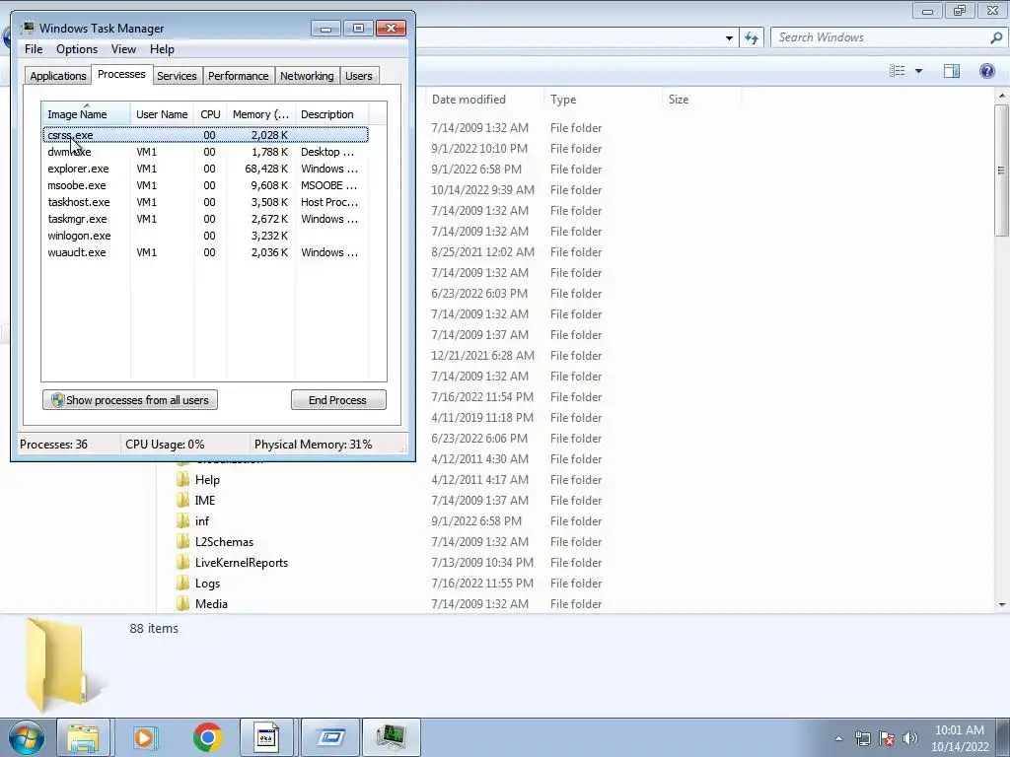The width and height of the screenshot is (1010, 757).
Task: Open the blue VM console taskbar icon
Action: (x=329, y=737)
